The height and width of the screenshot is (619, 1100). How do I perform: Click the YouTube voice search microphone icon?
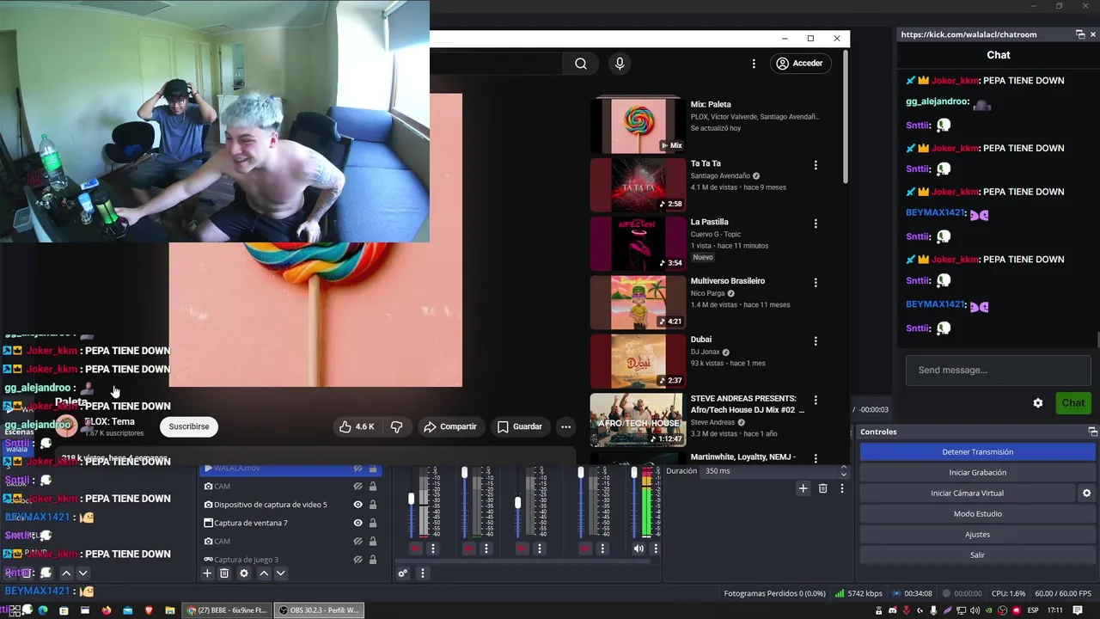click(x=620, y=64)
